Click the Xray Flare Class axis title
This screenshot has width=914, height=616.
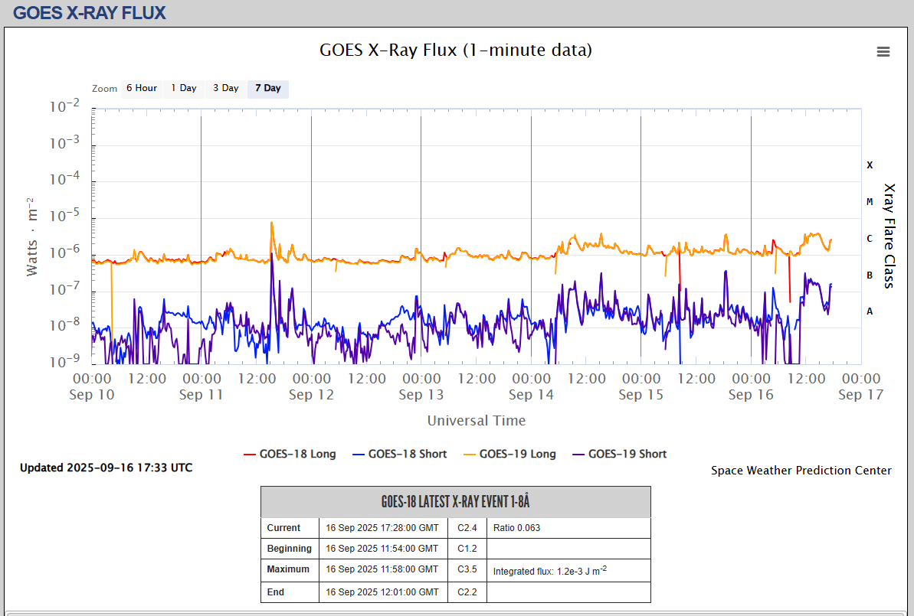click(889, 236)
